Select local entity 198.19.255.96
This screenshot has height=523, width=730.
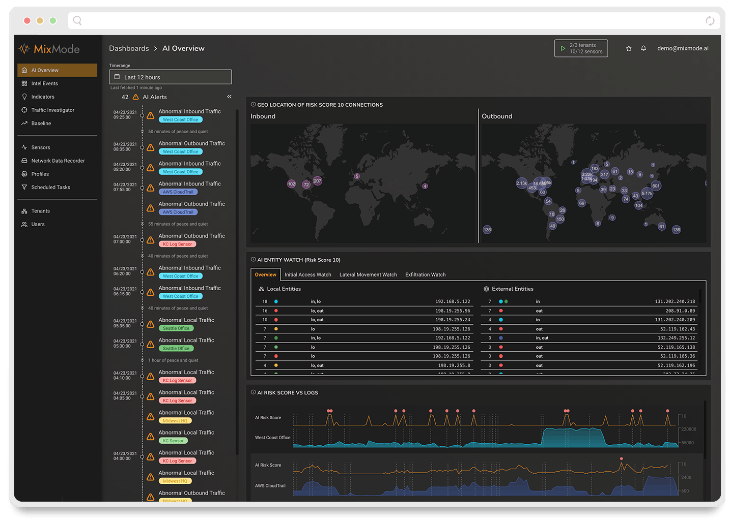pyautogui.click(x=364, y=311)
